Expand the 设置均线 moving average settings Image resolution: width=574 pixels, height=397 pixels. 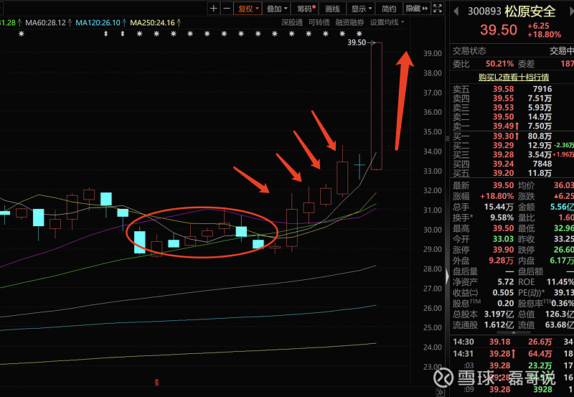[387, 22]
